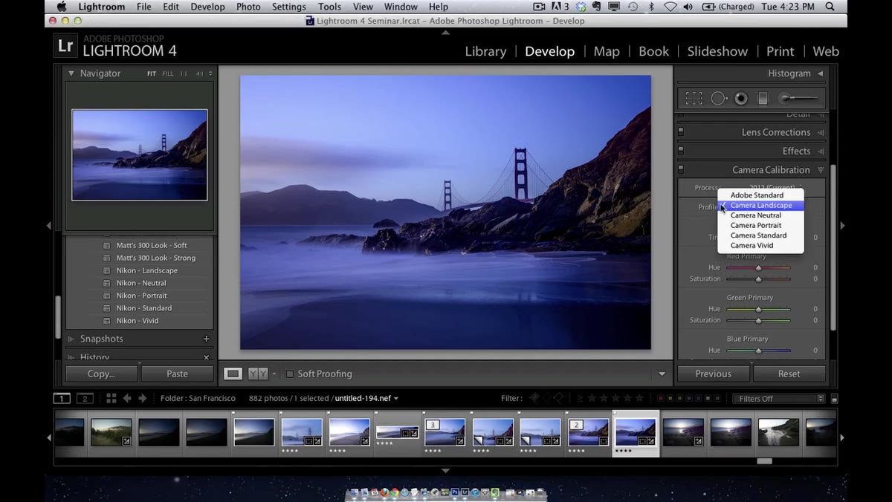The width and height of the screenshot is (892, 502).
Task: Choose Camera Vivid profile
Action: click(x=760, y=245)
